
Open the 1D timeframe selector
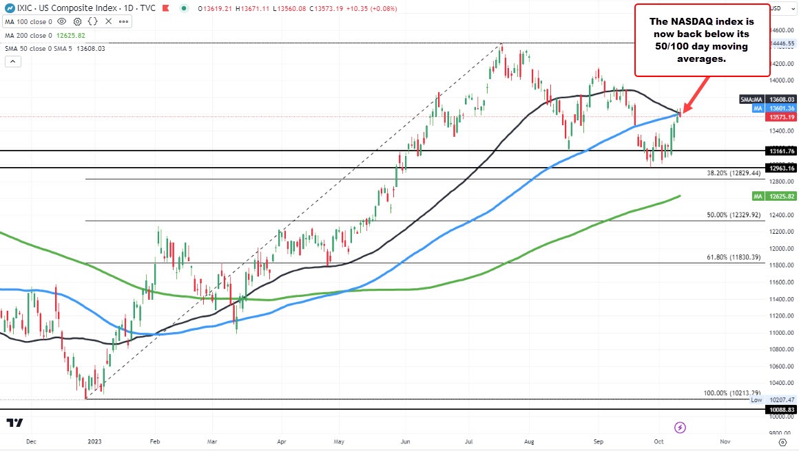(129, 9)
